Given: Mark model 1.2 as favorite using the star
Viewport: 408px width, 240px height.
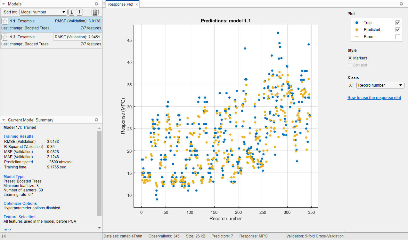Looking at the screenshot, I should point(5,37).
